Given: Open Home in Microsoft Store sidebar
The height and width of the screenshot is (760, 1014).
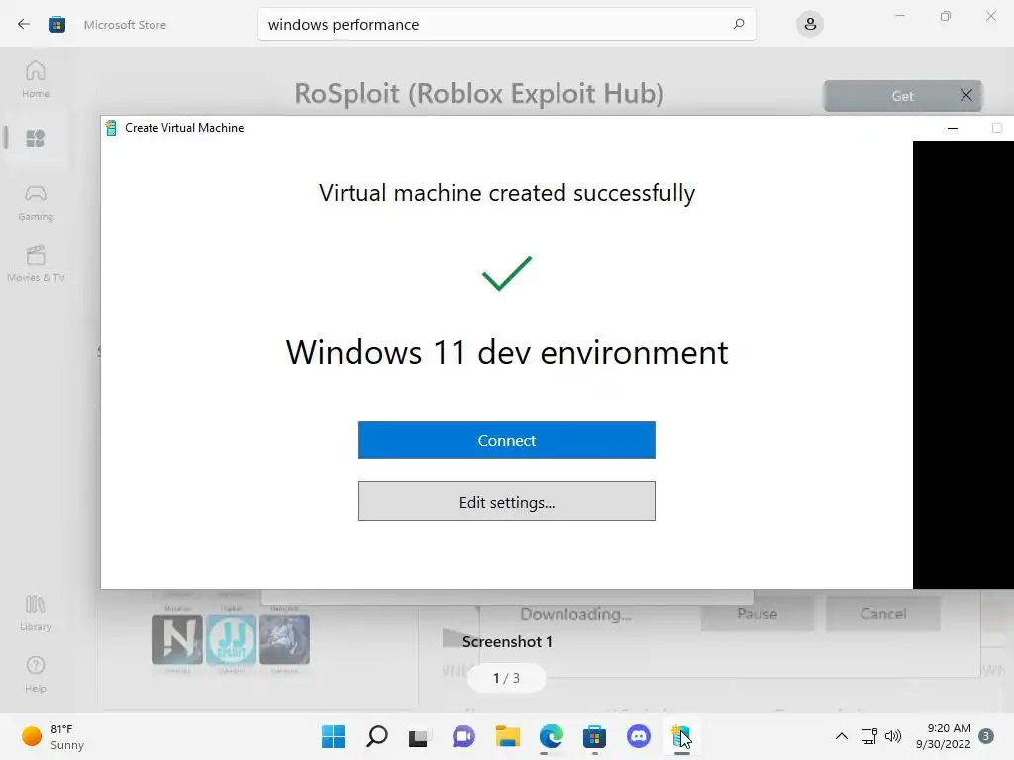Looking at the screenshot, I should coord(36,79).
